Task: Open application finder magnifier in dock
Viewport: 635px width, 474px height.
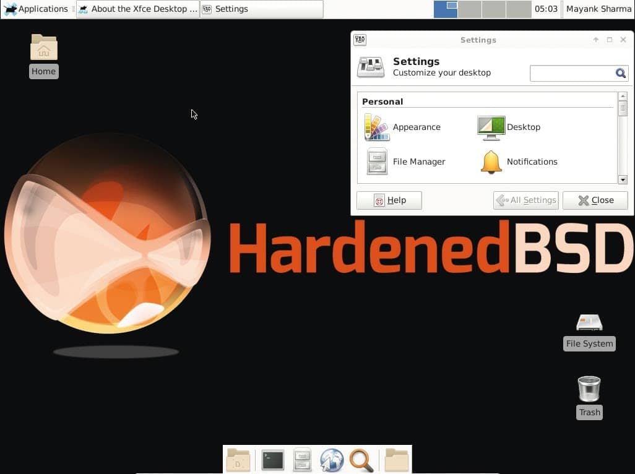Action: click(x=361, y=460)
